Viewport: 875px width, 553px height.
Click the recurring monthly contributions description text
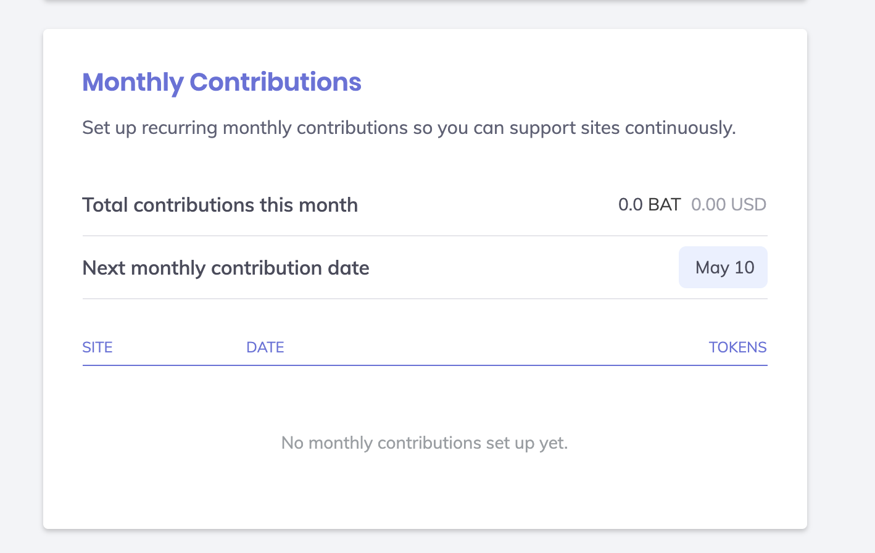click(408, 128)
